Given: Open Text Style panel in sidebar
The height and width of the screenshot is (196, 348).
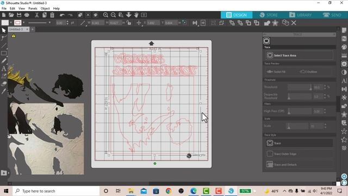Looking at the screenshot, I should click(x=344, y=81).
